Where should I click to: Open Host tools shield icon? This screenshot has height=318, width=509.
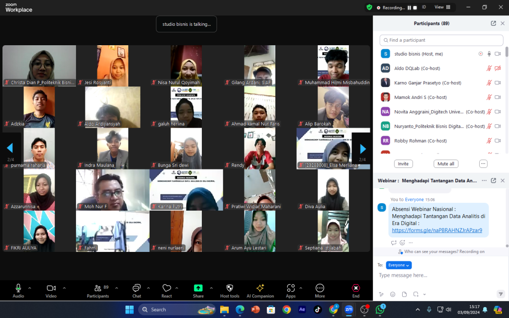[230, 291]
